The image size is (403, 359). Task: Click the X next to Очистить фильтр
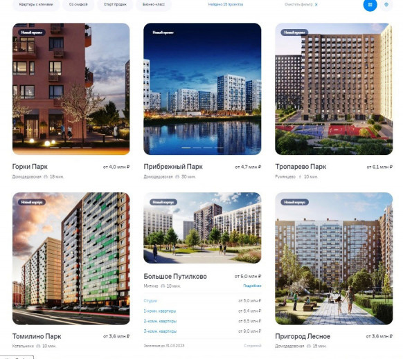pos(316,5)
